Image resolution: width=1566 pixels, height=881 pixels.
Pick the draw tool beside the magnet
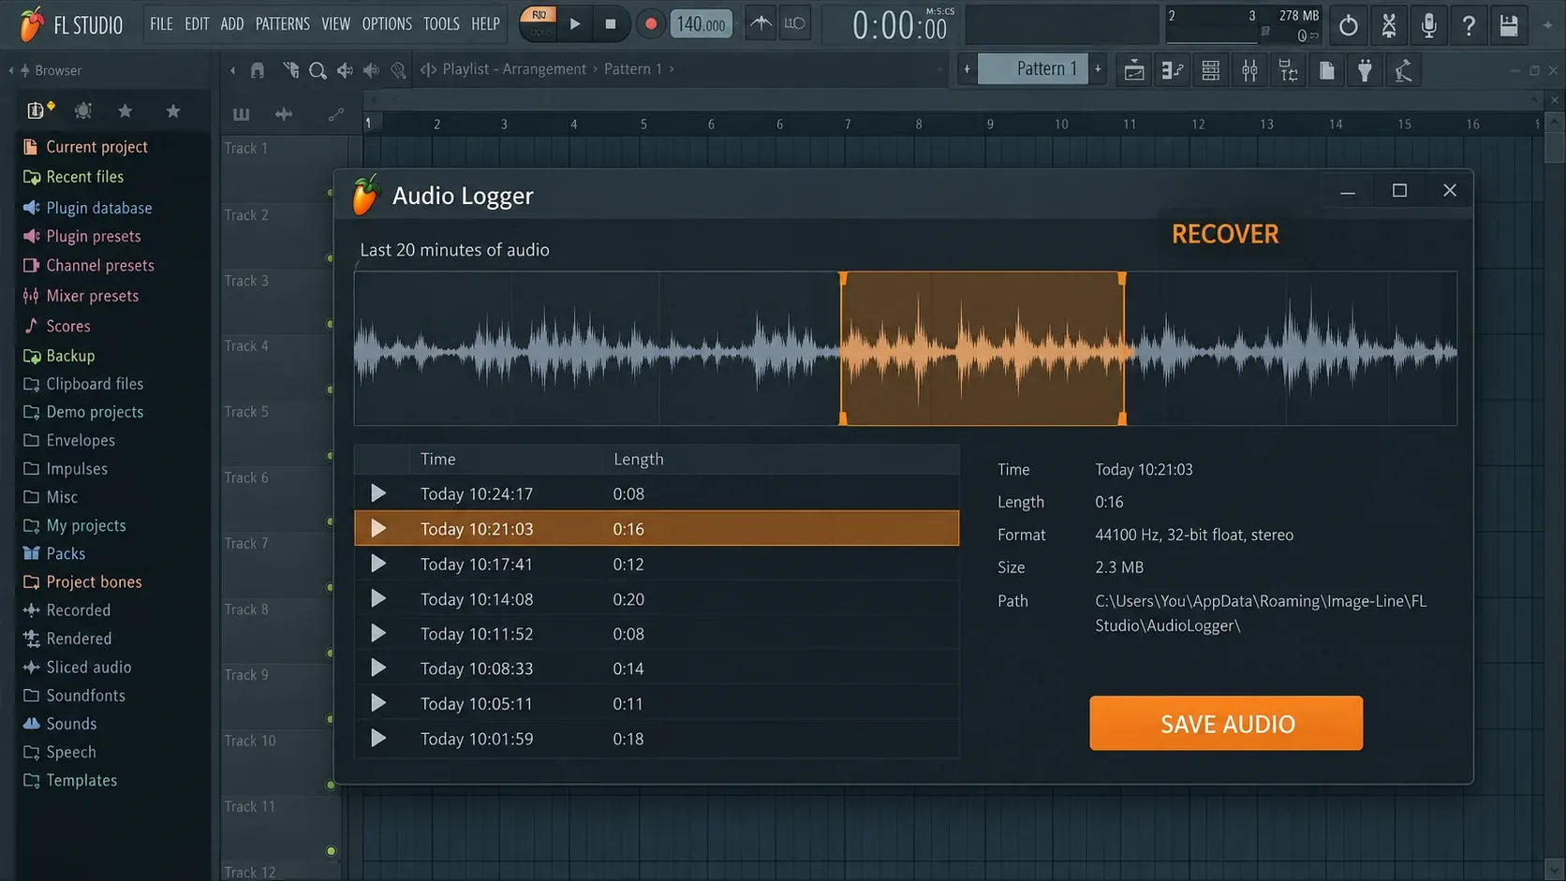point(291,70)
